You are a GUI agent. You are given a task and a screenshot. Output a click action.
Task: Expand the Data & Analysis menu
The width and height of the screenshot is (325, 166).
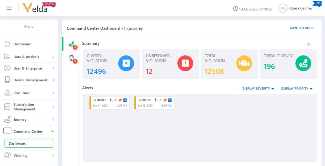tap(29, 57)
